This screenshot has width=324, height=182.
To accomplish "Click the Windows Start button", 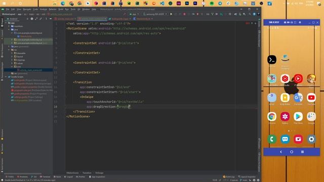I will pos(4,4).
